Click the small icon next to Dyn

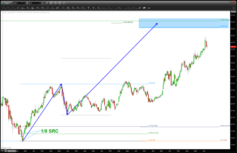coord(6,151)
